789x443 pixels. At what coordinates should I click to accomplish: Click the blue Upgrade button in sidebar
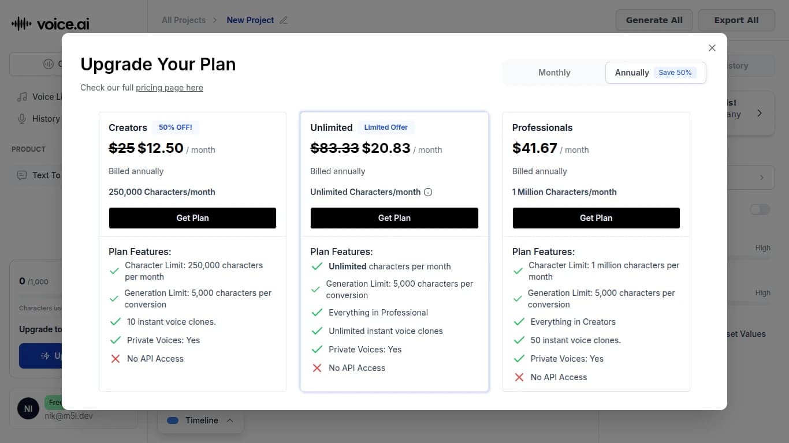click(x=40, y=356)
